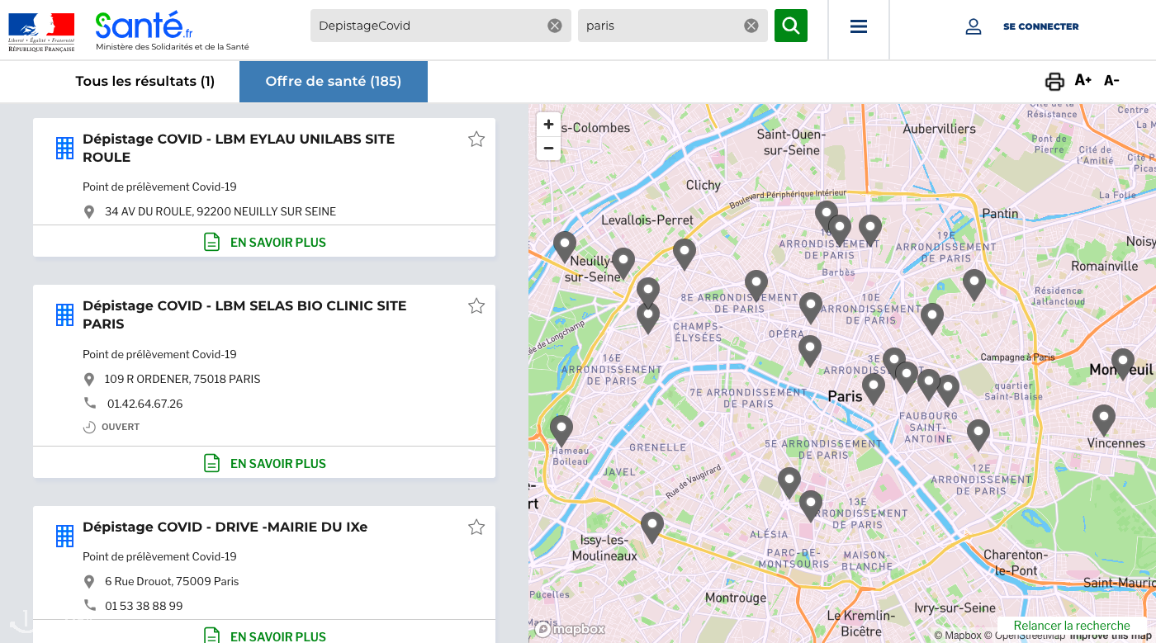This screenshot has height=643, width=1156.
Task: Click phone number 01 53 38 88 99
Action: coord(144,607)
